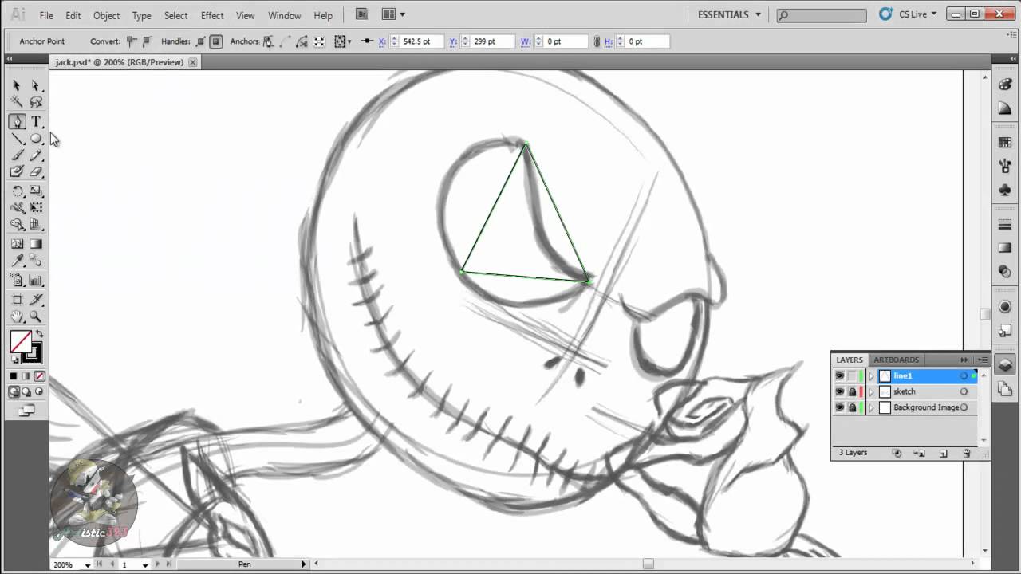
Task: Select the Selection (black arrow) tool
Action: (x=17, y=85)
